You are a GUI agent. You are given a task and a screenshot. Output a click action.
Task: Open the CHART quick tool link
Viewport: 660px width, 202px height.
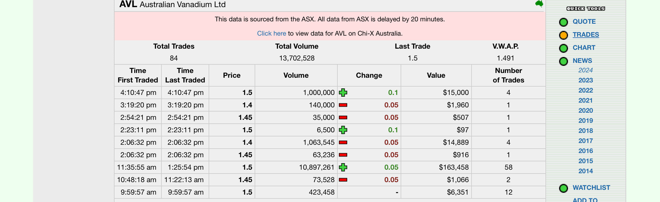coord(584,48)
